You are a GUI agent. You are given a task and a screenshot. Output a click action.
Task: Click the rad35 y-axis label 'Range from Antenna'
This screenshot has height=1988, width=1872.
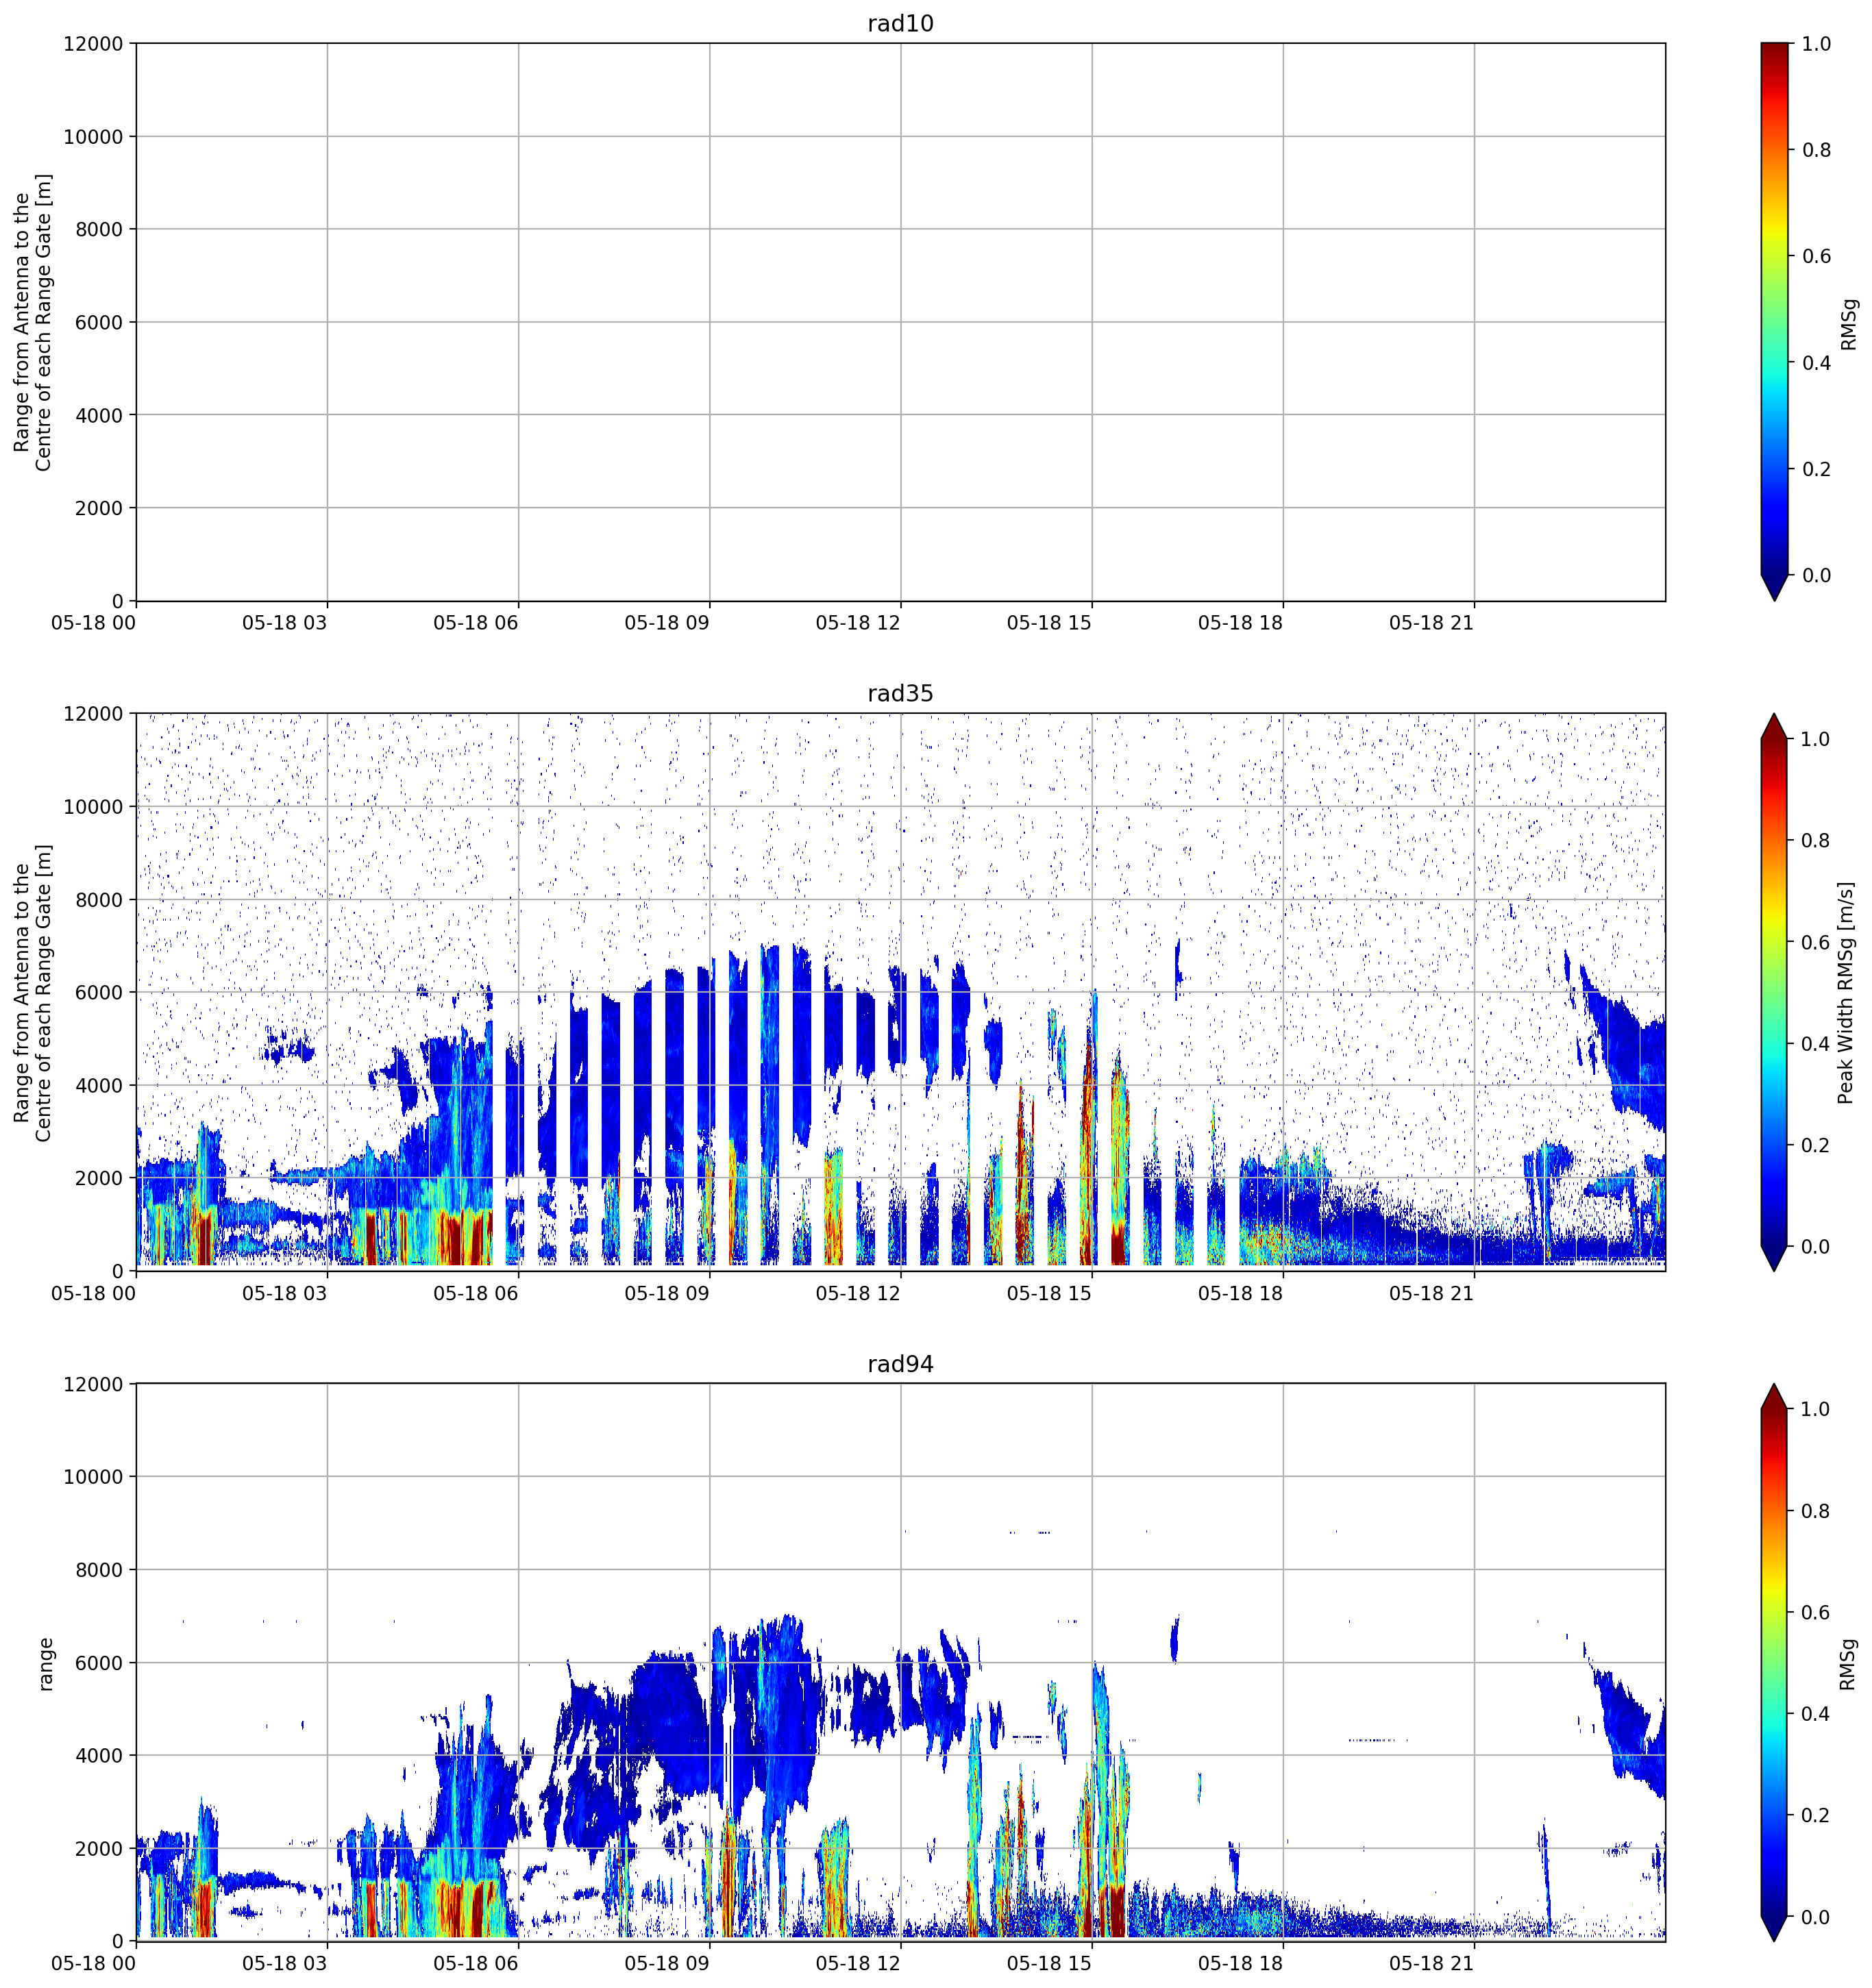tap(32, 992)
